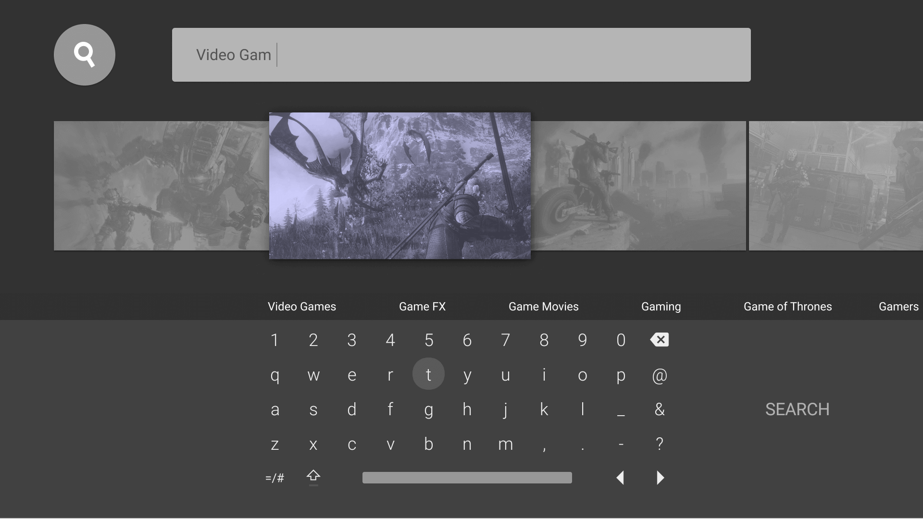Tap the number '7' key
The image size is (923, 519).
(506, 340)
